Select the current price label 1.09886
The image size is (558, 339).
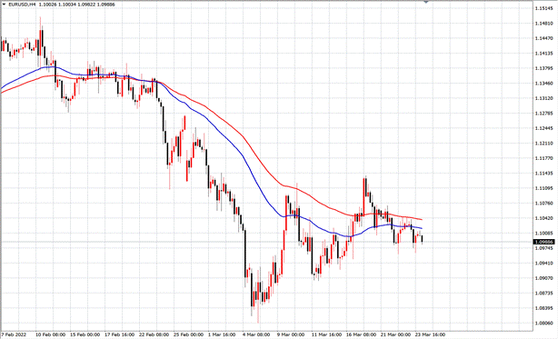click(x=543, y=242)
